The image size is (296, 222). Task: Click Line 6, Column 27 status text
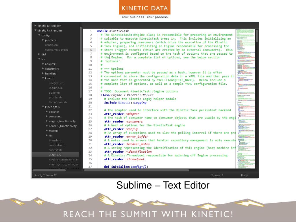(45, 175)
